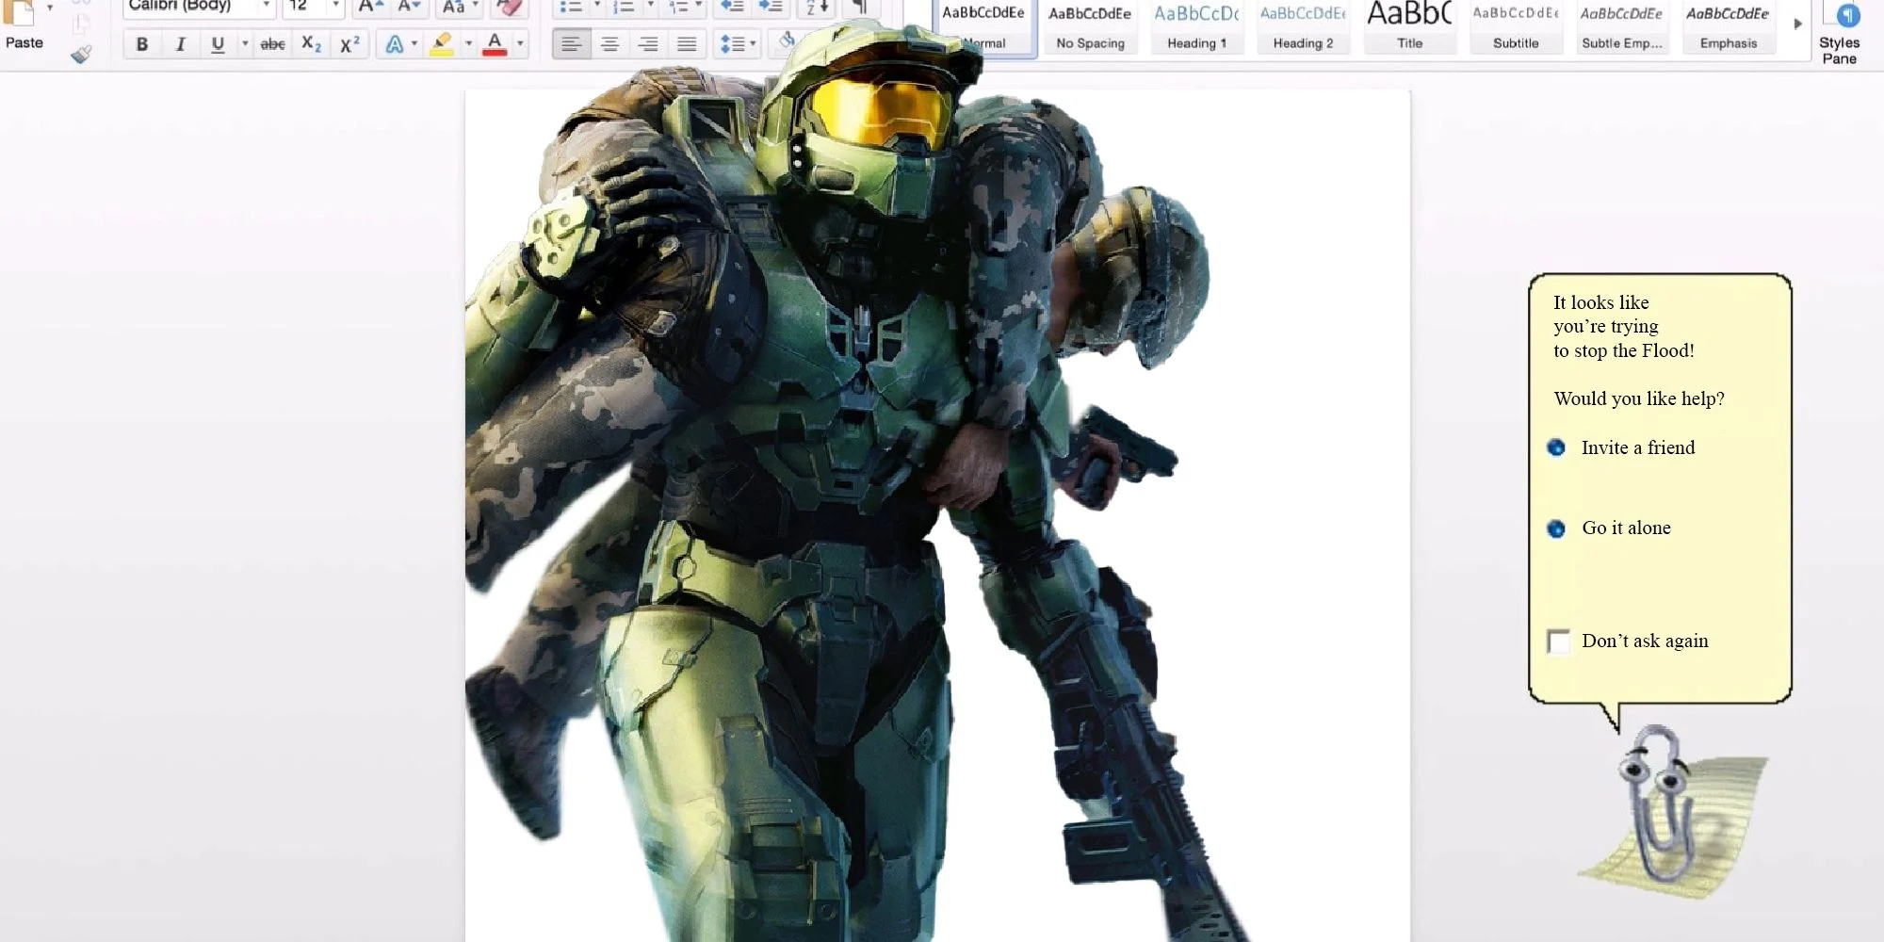Expand font color dropdown arrow
1884x942 pixels.
click(520, 44)
